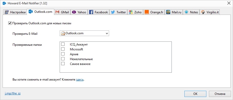The image size is (233, 100).
Task: Click the Outlook icon in title bar
Action: click(x=4, y=3)
